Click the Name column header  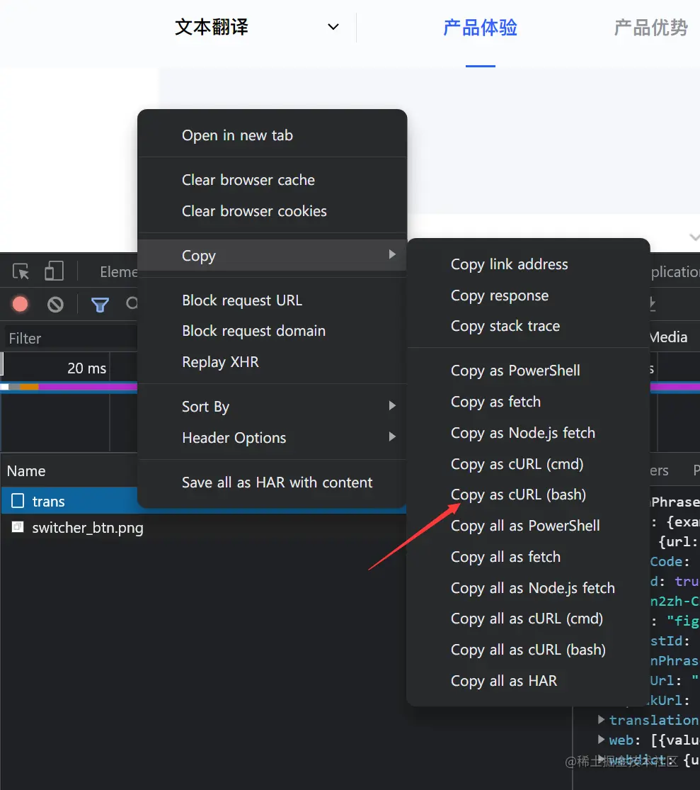click(26, 471)
